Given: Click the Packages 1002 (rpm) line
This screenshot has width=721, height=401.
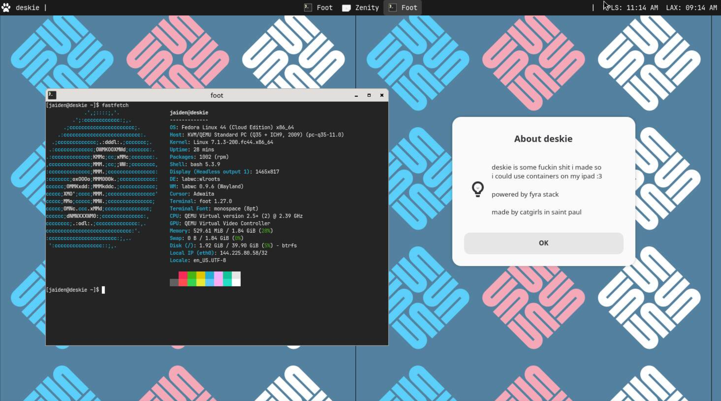Looking at the screenshot, I should coord(199,157).
